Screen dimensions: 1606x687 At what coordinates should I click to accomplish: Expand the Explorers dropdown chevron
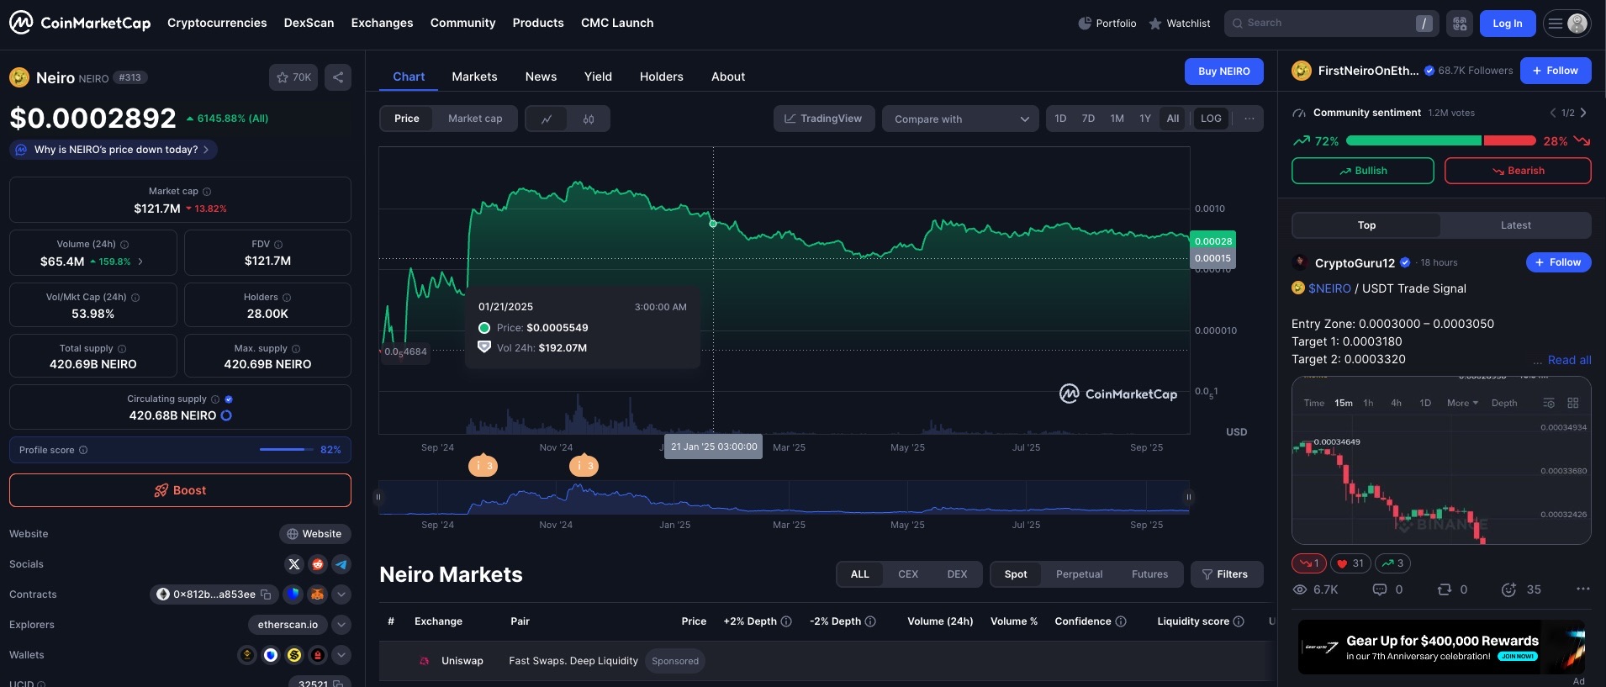pos(341,625)
